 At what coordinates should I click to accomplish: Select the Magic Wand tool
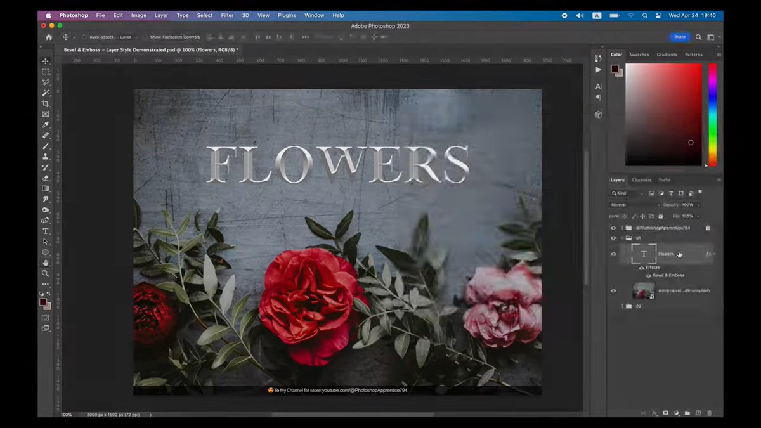(x=46, y=93)
